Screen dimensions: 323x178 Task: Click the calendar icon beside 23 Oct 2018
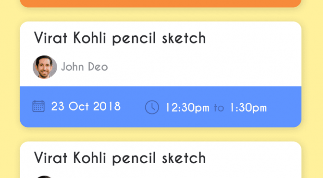tap(38, 106)
